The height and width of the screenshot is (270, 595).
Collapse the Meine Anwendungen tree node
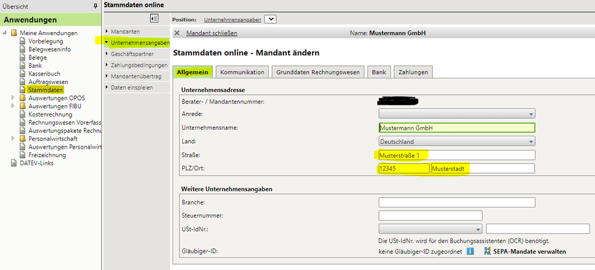[5, 33]
